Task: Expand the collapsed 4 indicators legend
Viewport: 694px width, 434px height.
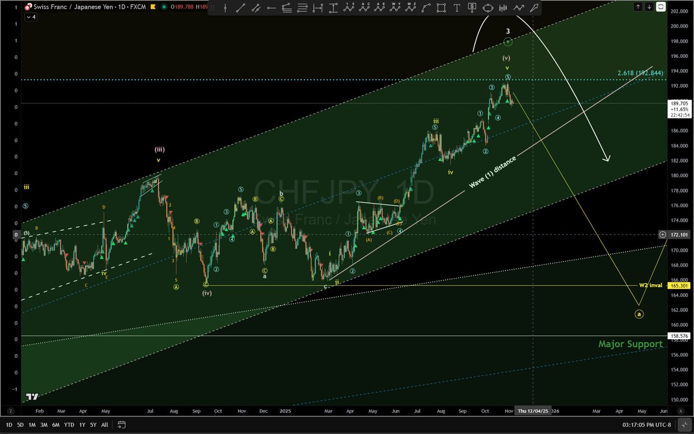Action: click(30, 17)
